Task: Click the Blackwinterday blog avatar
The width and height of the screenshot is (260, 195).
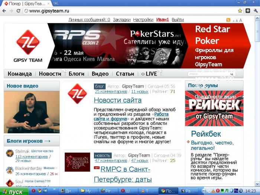Action: [x=10, y=170]
